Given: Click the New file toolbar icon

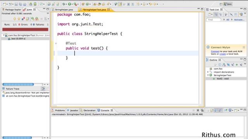Looking at the screenshot, I should pos(4,4).
